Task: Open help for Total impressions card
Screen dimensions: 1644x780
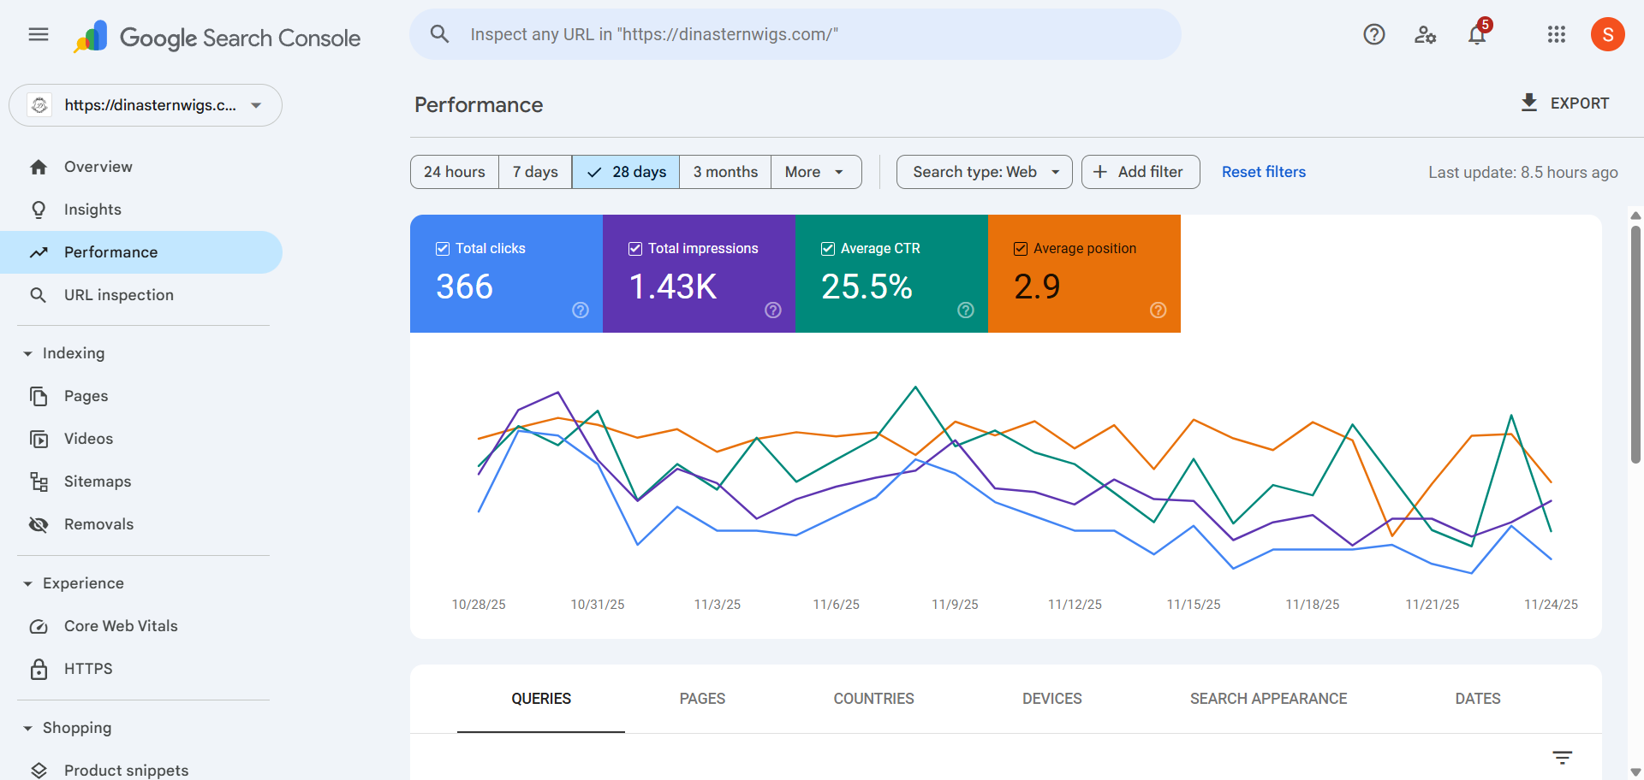Action: pos(773,310)
